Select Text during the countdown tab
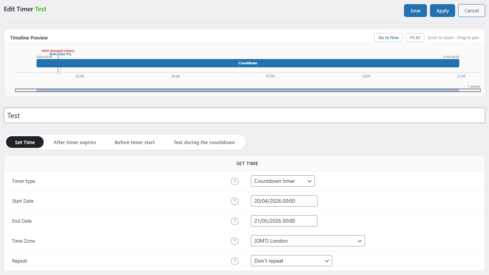The height and width of the screenshot is (275, 489). [x=204, y=142]
